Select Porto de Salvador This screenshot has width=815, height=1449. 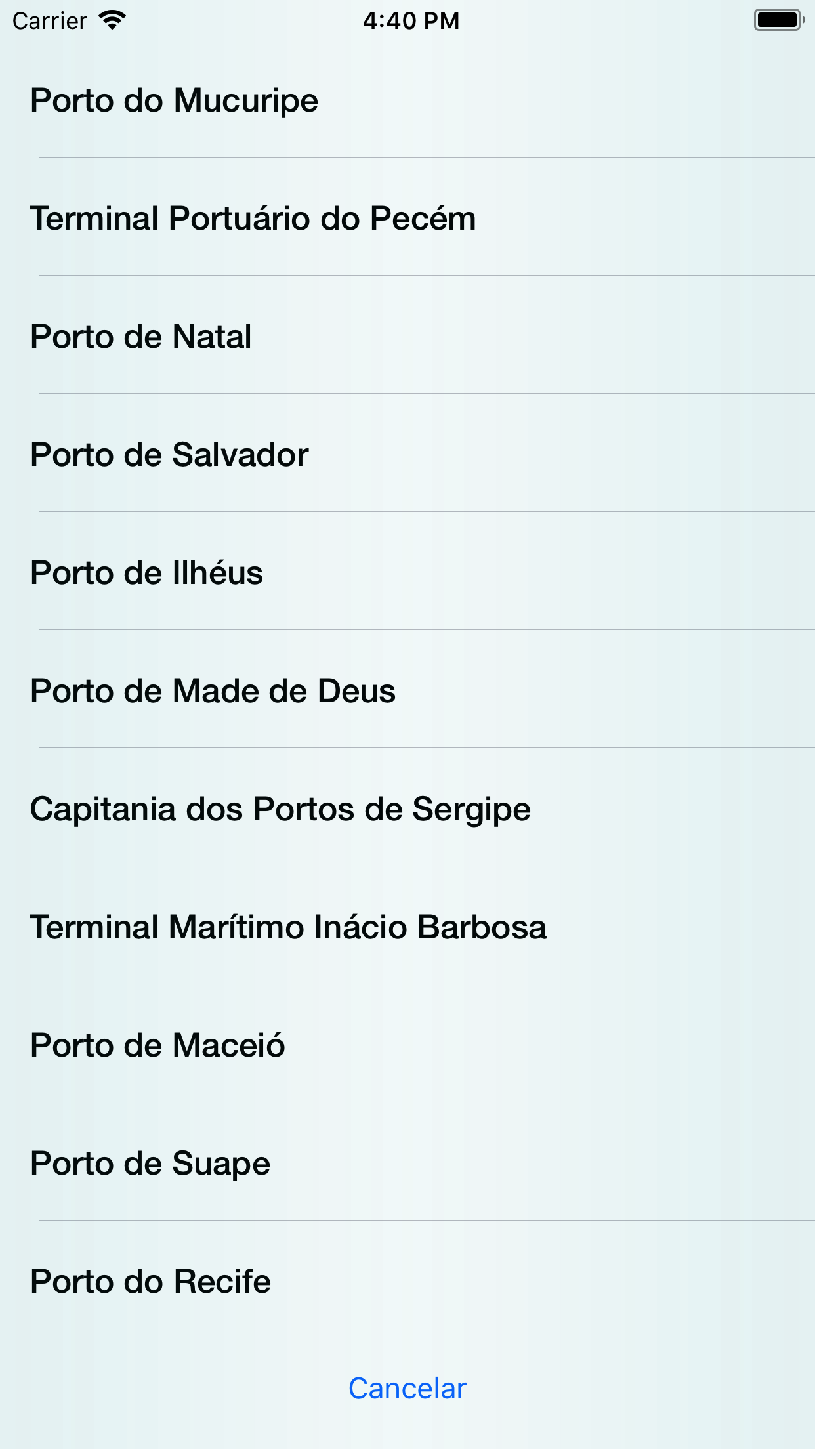point(169,455)
